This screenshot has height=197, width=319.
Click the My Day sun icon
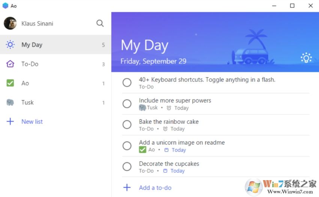click(10, 45)
